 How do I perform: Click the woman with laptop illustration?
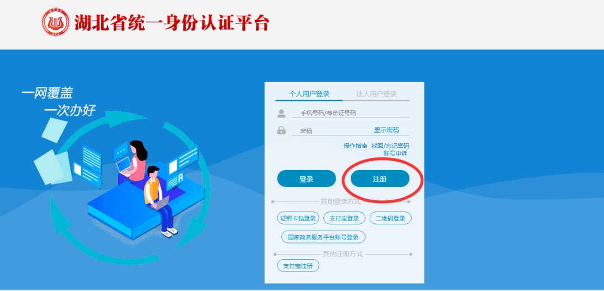click(x=132, y=161)
